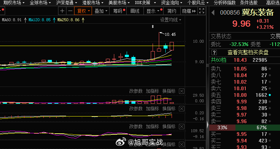Image resolution: width=280 pixels, height=149 pixels.
Task: Open 资金流向 menu
Action: tap(172, 3)
